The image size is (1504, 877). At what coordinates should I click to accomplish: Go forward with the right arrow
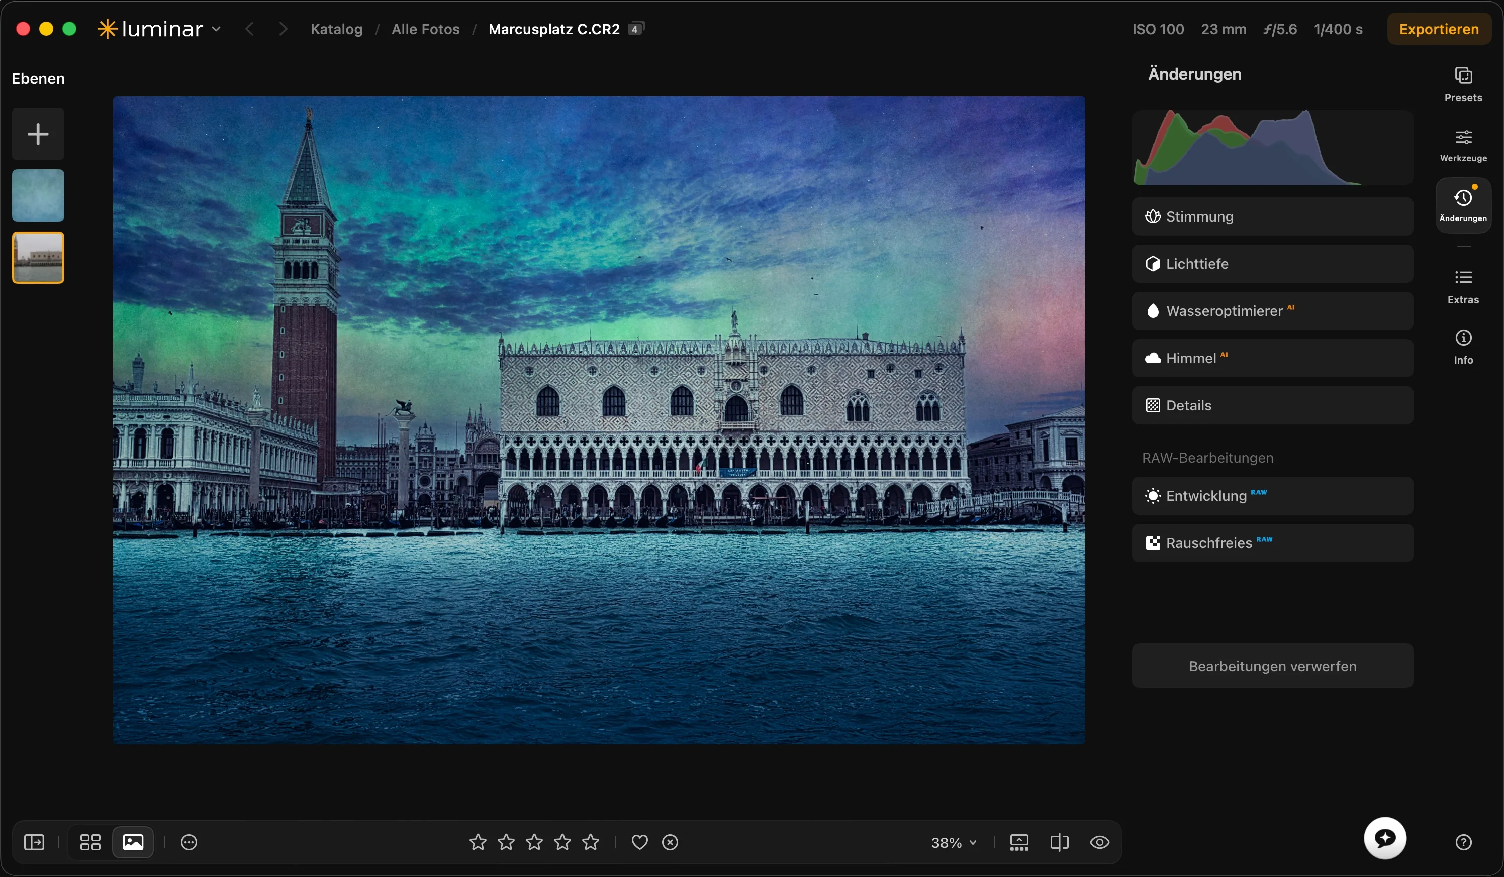[283, 29]
